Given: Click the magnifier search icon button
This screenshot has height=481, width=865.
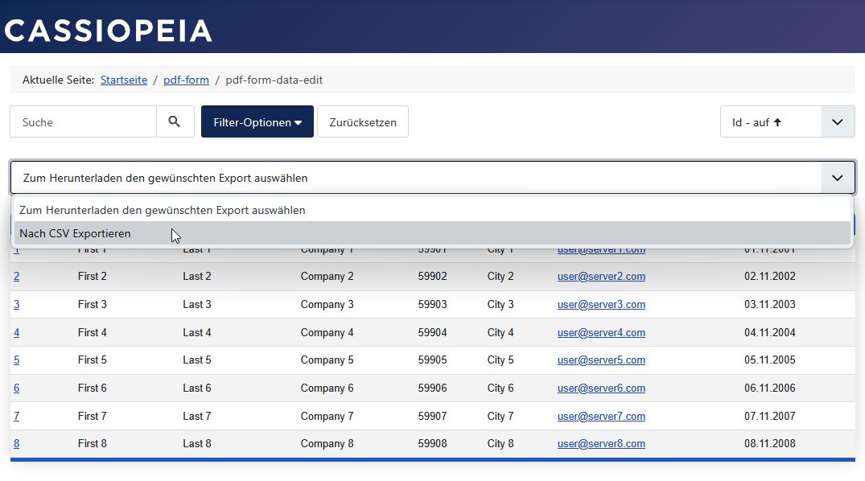Looking at the screenshot, I should coord(175,121).
